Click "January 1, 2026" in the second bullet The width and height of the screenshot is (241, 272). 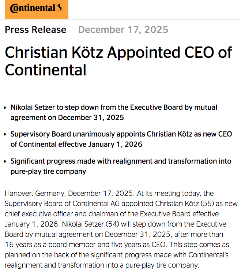(x=115, y=144)
